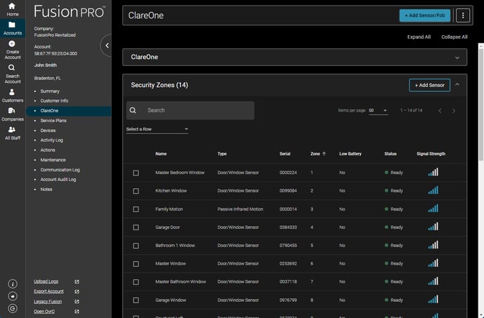Click the copyright G circle icon
484x318 pixels.
coord(13,308)
